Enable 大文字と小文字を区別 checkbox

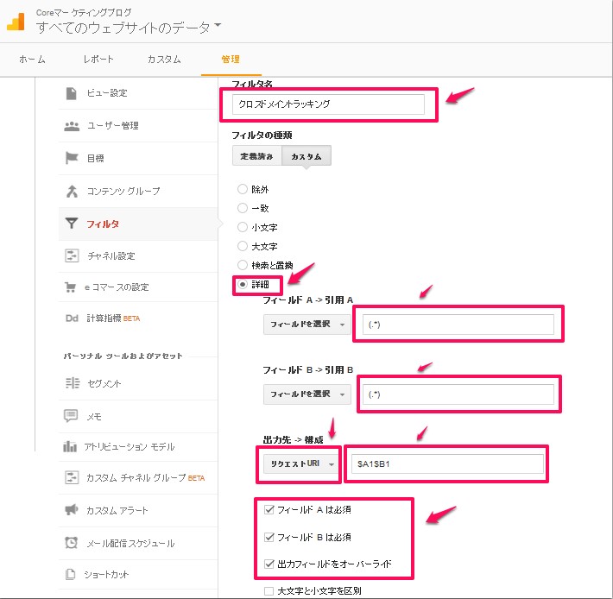coord(269,590)
